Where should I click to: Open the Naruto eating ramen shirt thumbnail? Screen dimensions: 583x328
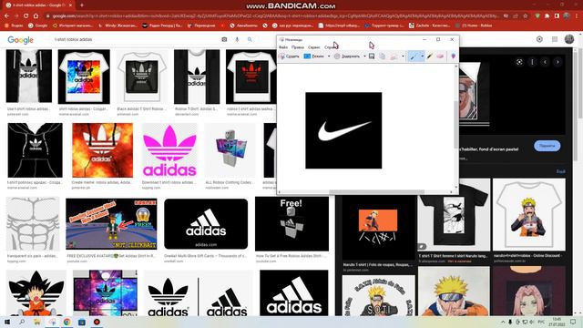[529, 215]
